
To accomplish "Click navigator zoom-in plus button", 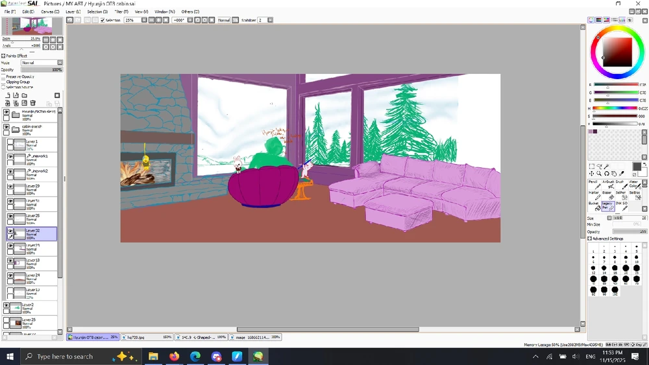I will click(53, 40).
